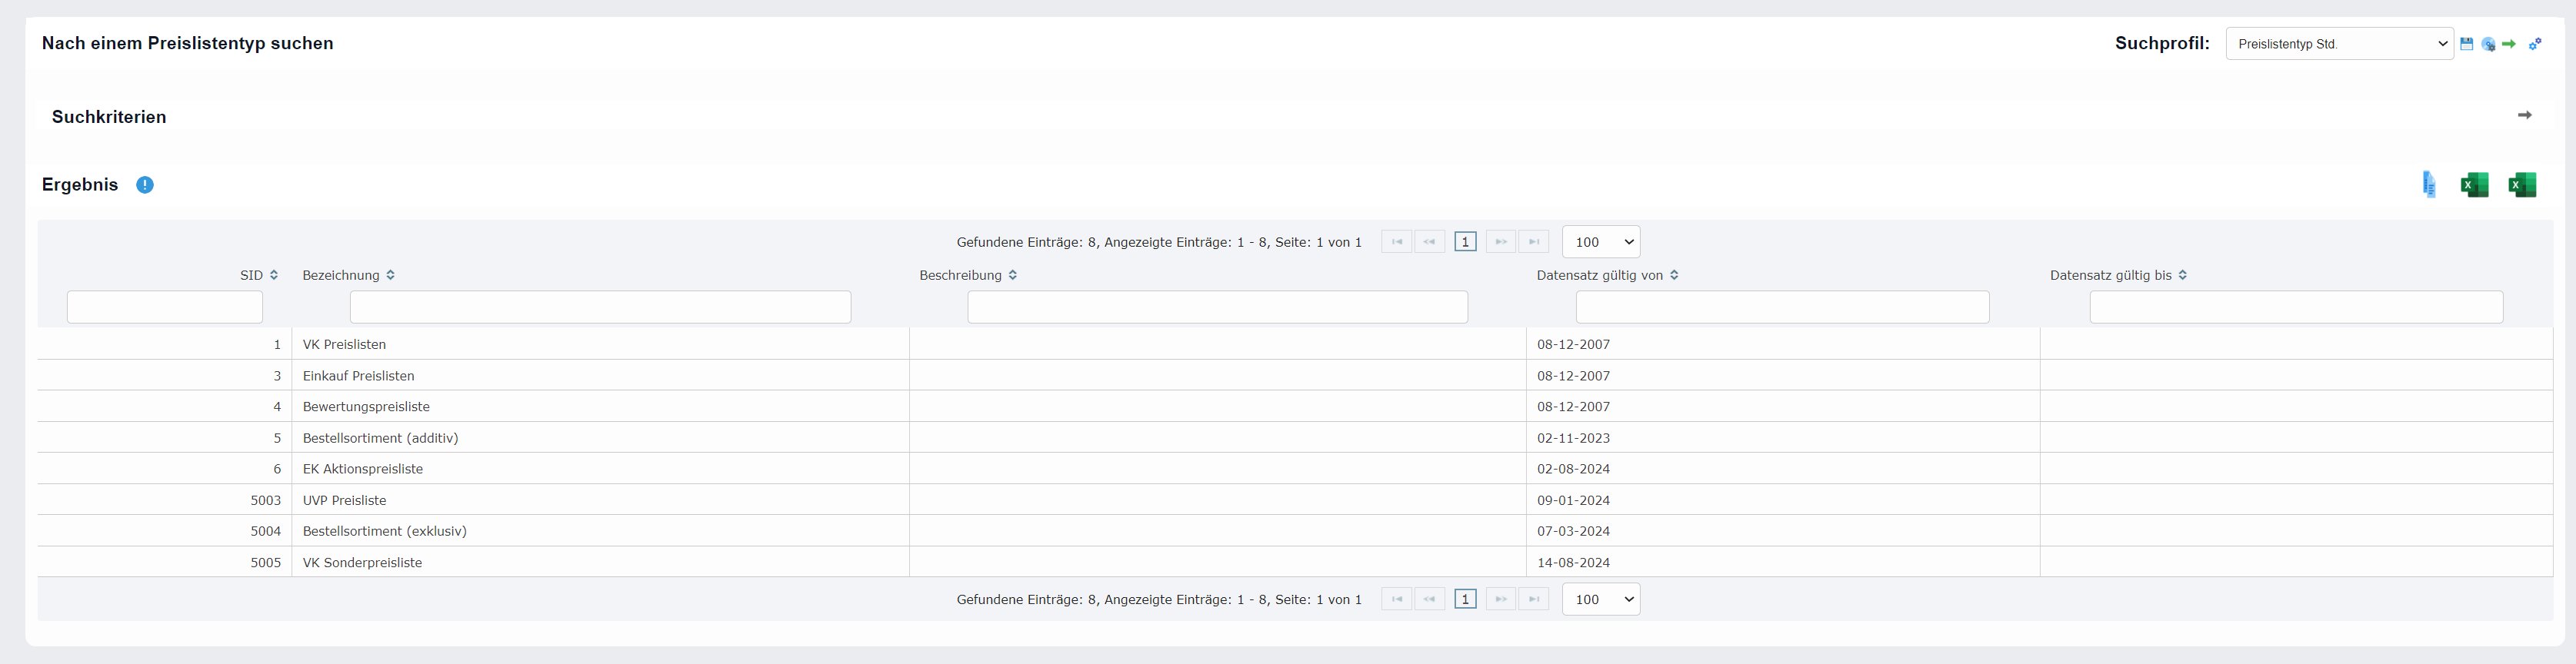Click the rightmost Excel export icon

(x=2522, y=184)
